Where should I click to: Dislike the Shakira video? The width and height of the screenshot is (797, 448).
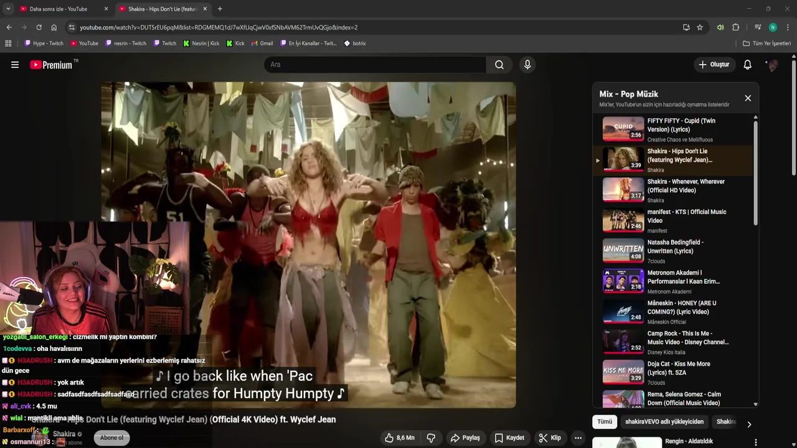point(431,438)
